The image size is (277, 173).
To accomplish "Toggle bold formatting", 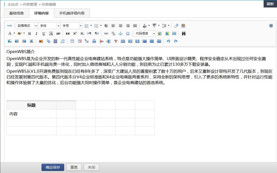I will click(29, 34).
